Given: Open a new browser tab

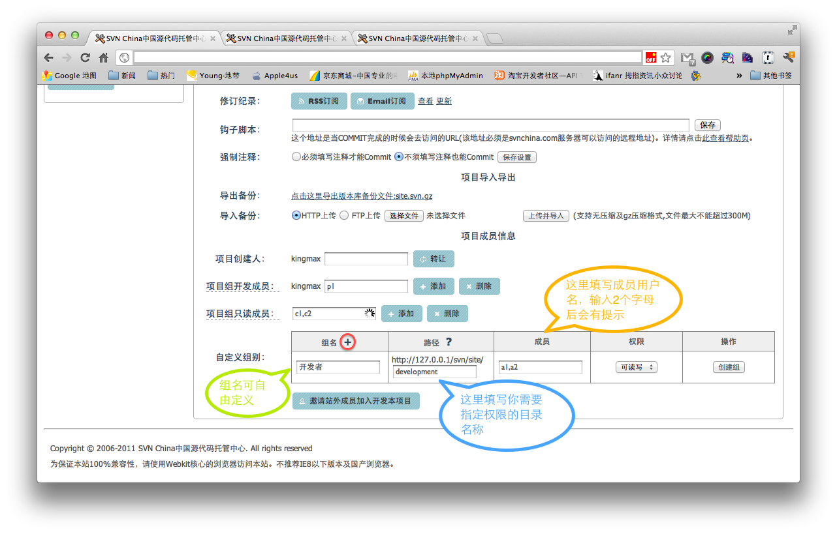Looking at the screenshot, I should click(495, 38).
